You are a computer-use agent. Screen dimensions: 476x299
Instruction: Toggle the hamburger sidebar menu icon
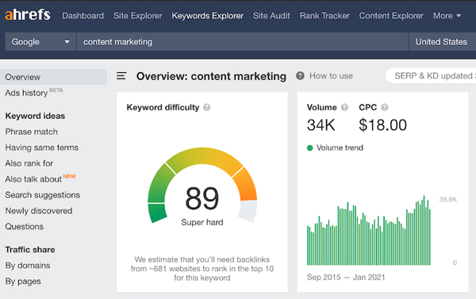[x=121, y=75]
